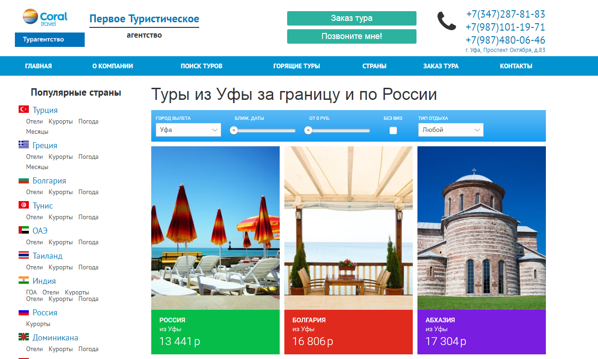Click the purple Абхазия 17 304 р price card

(482, 332)
